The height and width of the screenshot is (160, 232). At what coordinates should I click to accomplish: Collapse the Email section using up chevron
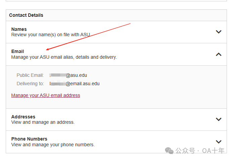[x=219, y=54]
